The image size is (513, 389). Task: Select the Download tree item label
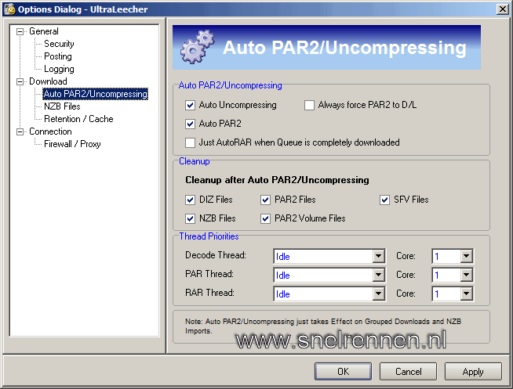point(48,81)
